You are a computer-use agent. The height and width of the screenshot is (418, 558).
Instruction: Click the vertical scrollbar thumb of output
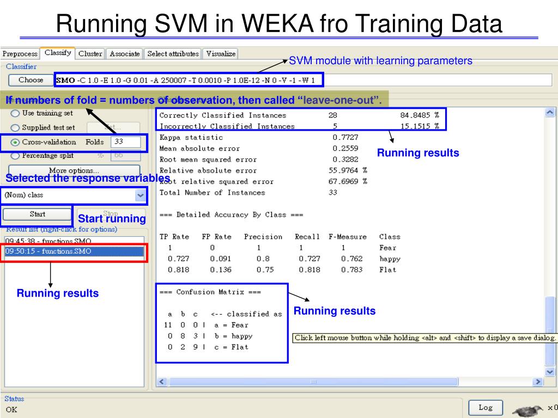(550, 330)
